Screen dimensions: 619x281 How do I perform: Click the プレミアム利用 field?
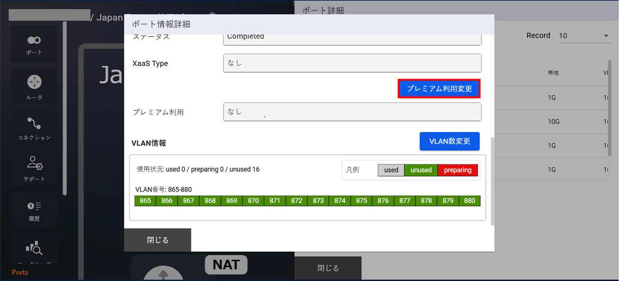pyautogui.click(x=353, y=112)
